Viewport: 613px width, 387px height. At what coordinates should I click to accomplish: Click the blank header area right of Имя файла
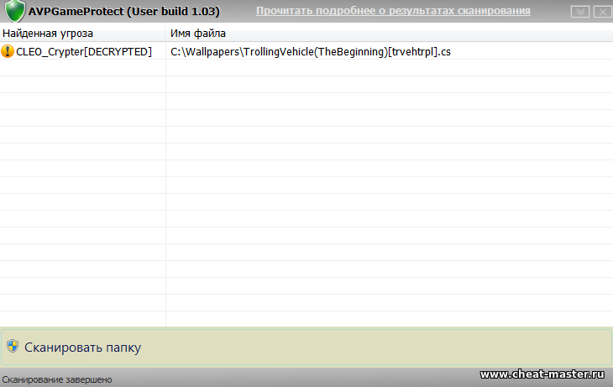click(420, 33)
